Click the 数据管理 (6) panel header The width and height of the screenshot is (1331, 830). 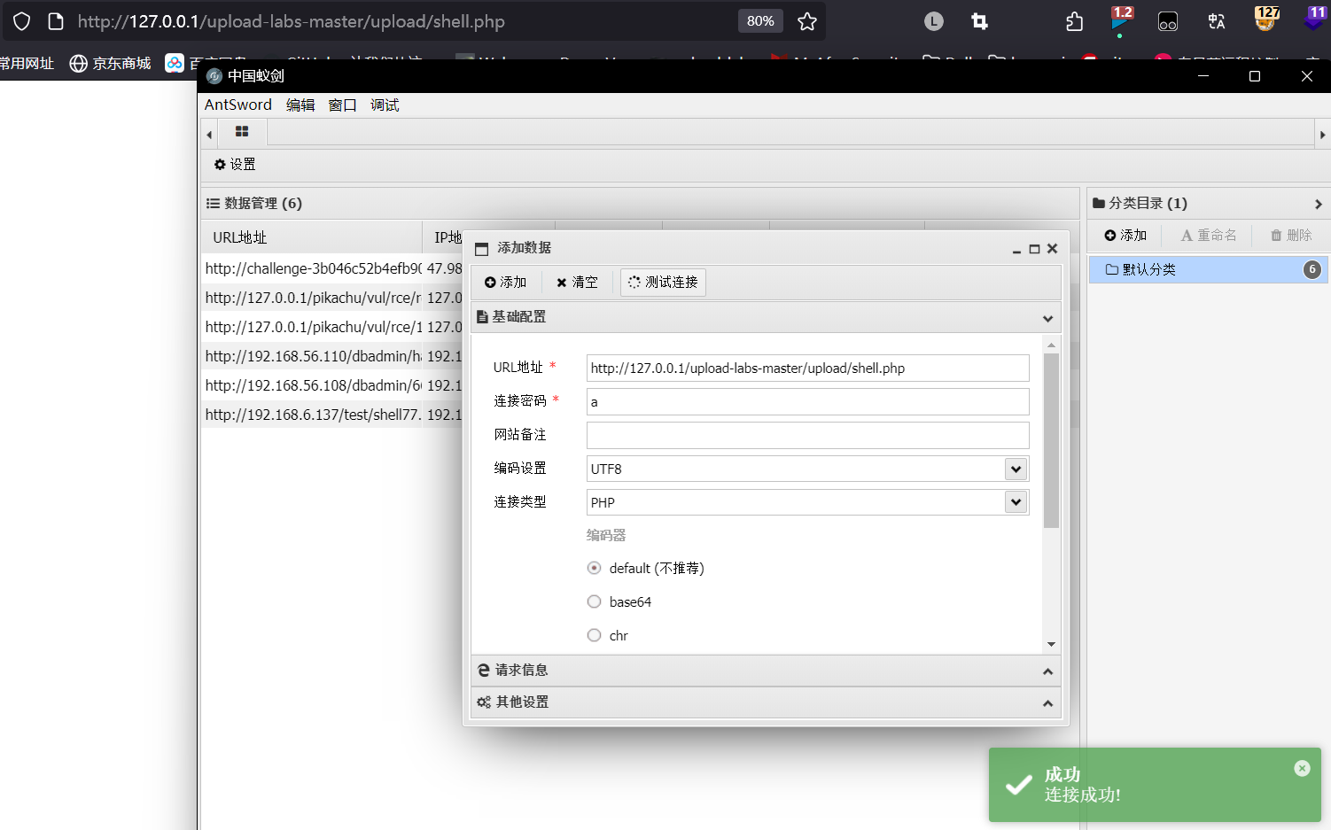click(x=640, y=204)
